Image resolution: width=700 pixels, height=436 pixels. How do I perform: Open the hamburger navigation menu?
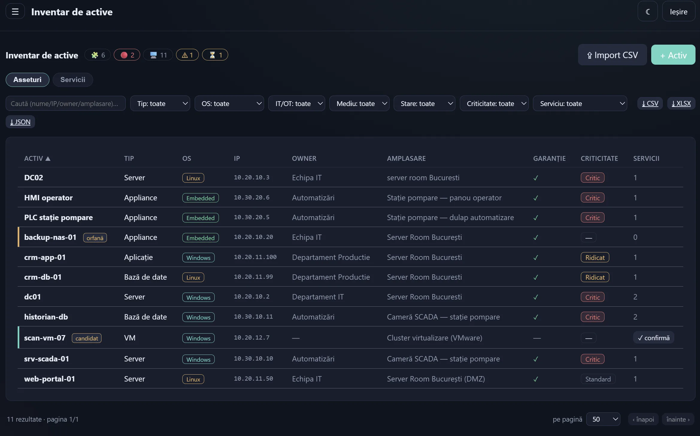15,11
